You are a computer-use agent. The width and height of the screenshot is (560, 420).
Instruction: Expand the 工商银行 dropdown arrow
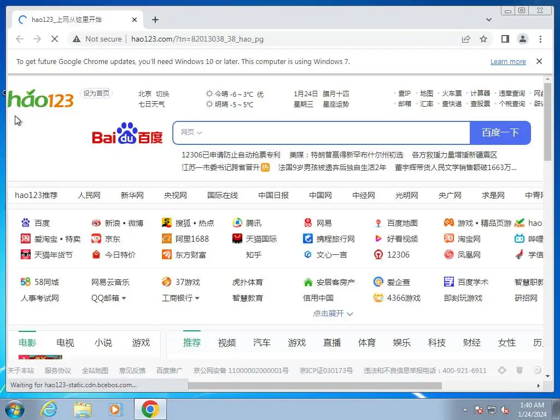pos(197,298)
